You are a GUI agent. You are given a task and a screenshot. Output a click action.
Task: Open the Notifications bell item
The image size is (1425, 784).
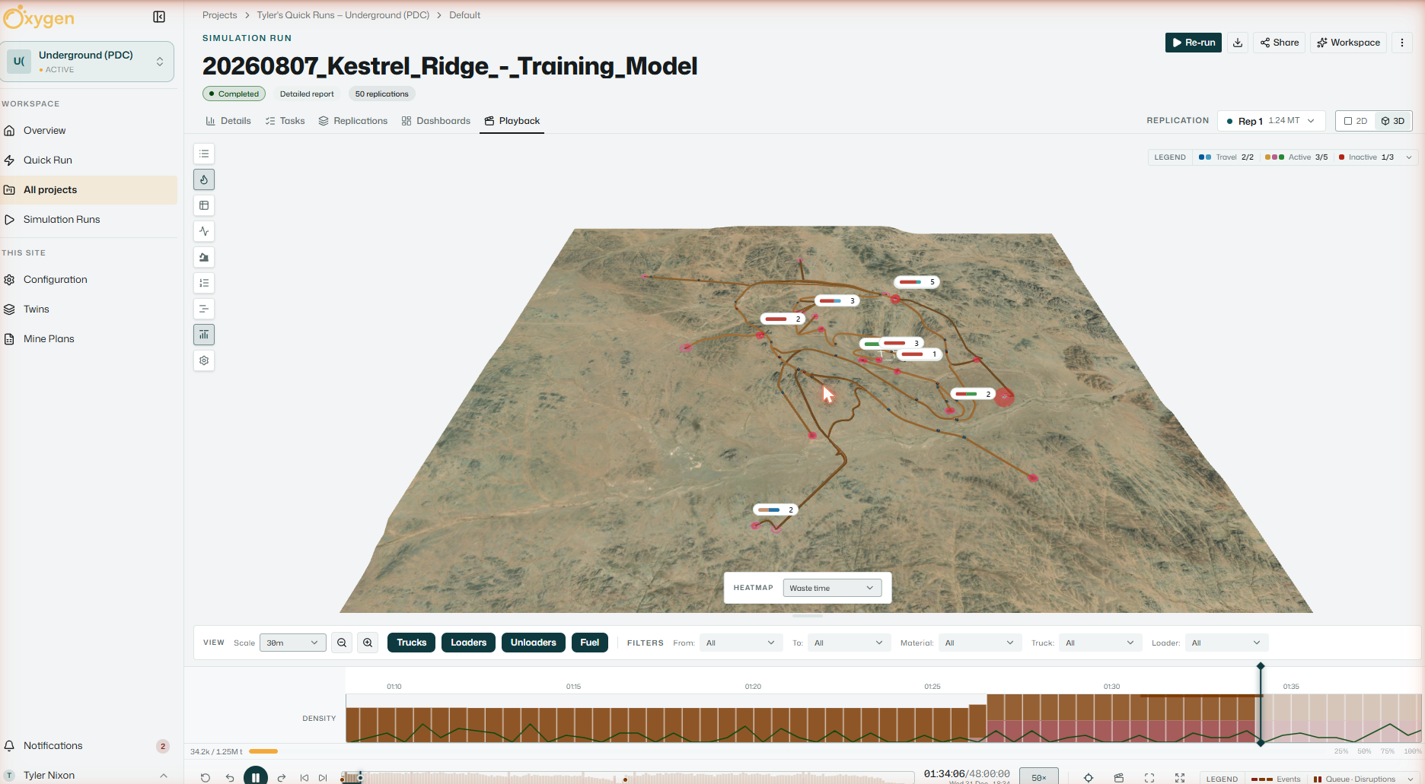88,746
